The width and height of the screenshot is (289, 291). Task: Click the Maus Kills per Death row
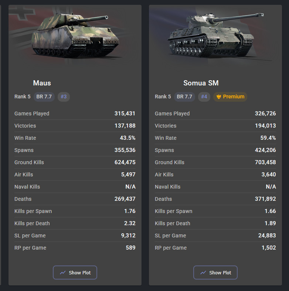pyautogui.click(x=75, y=223)
